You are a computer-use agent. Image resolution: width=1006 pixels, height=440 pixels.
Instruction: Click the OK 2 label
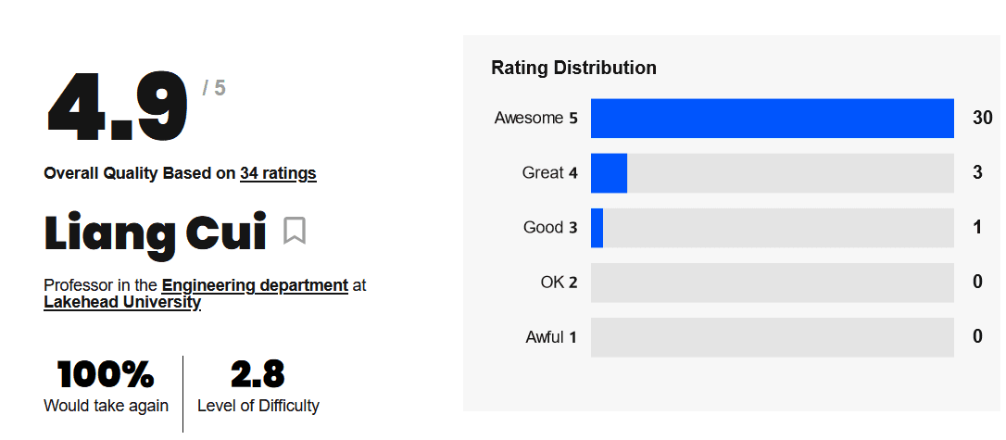pos(559,283)
